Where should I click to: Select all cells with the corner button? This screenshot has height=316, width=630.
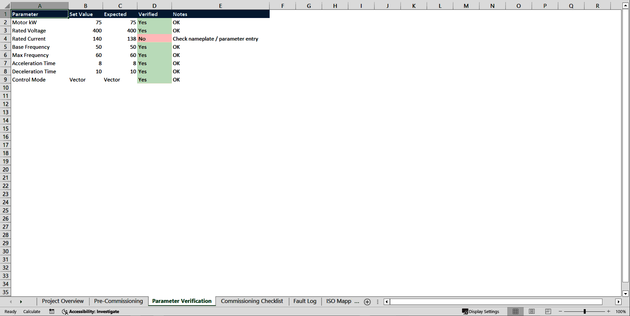6,6
